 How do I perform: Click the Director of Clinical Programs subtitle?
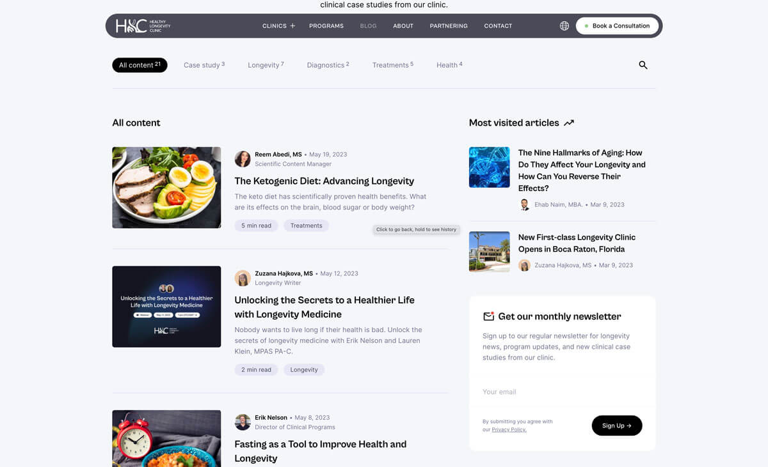[x=295, y=427]
